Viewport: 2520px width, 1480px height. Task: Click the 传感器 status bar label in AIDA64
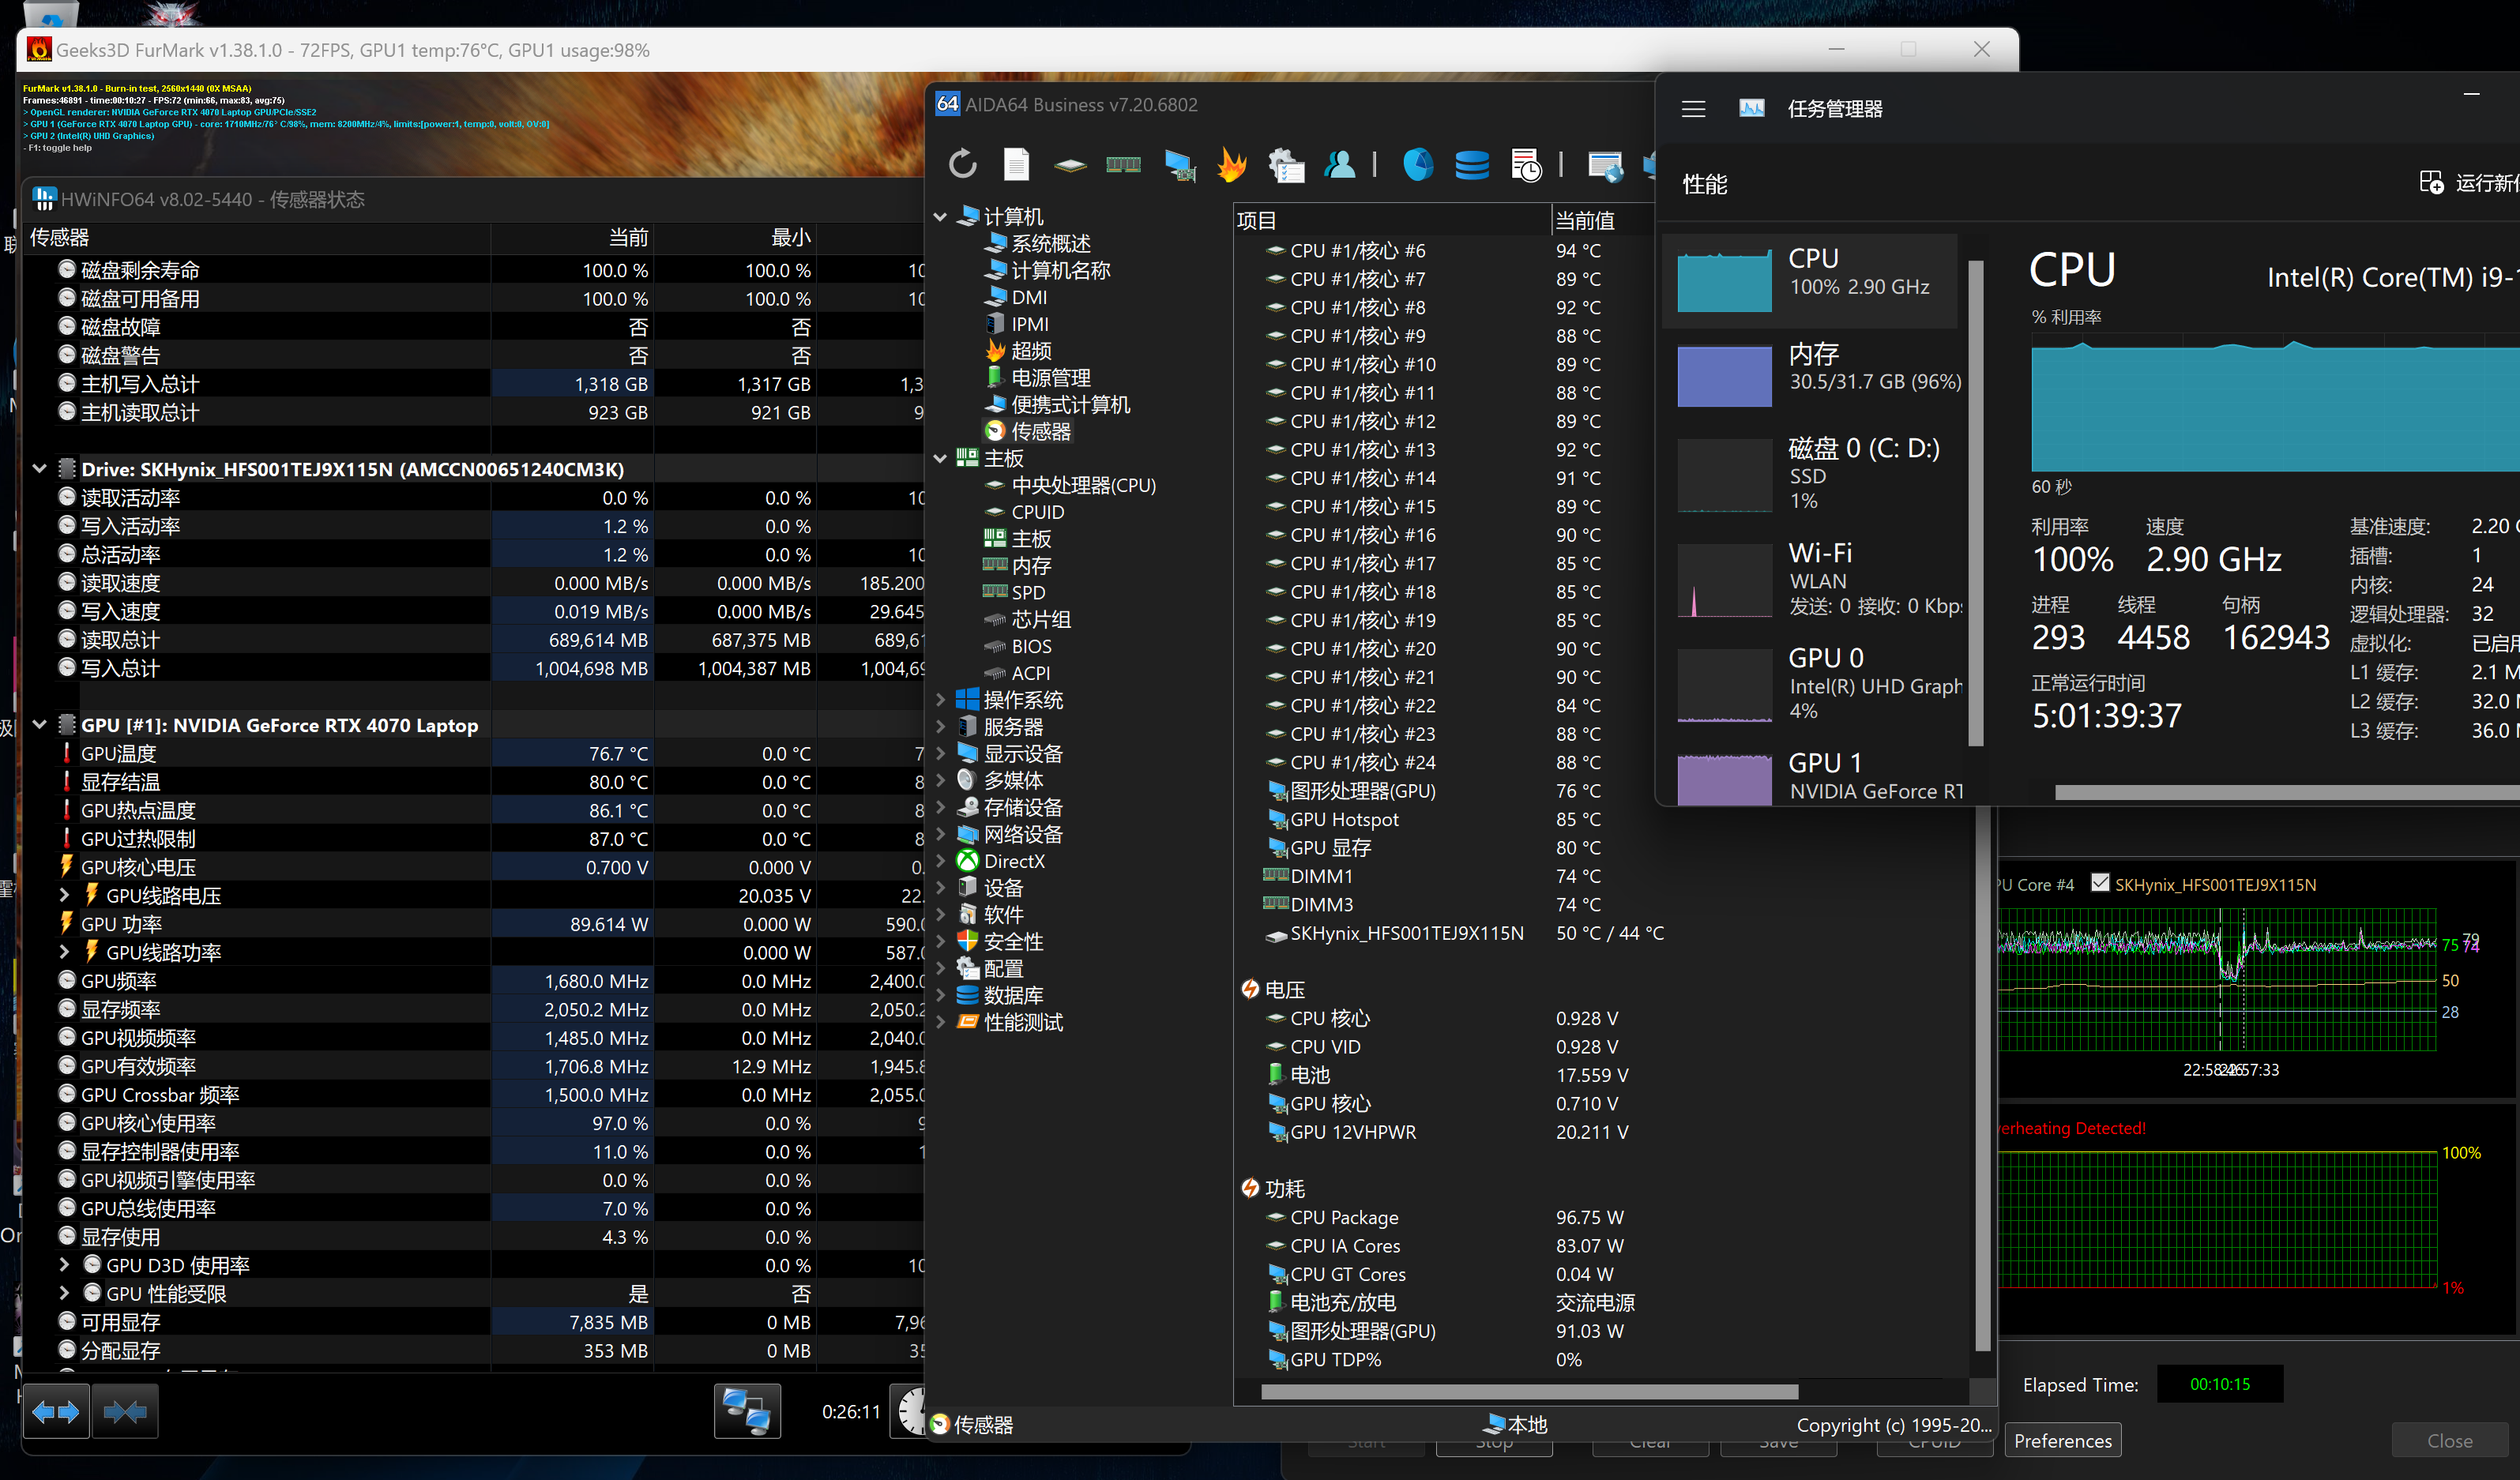tap(983, 1424)
